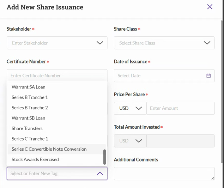Click the Add New Share Issuance heading
The height and width of the screenshot is (188, 224).
pos(45,7)
